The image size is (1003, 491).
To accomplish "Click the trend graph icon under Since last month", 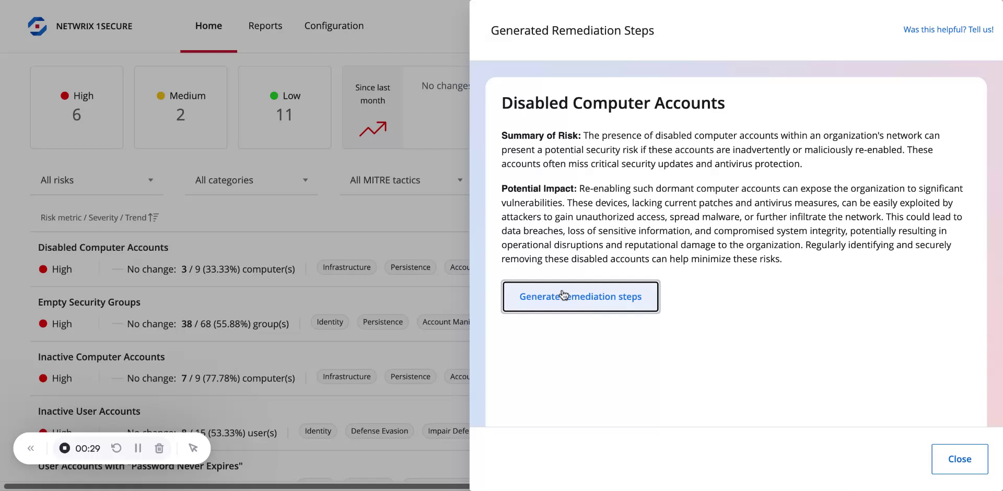I will [x=374, y=129].
